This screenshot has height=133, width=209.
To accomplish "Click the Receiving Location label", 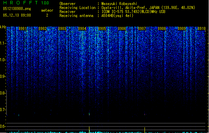I will tap(77, 8).
